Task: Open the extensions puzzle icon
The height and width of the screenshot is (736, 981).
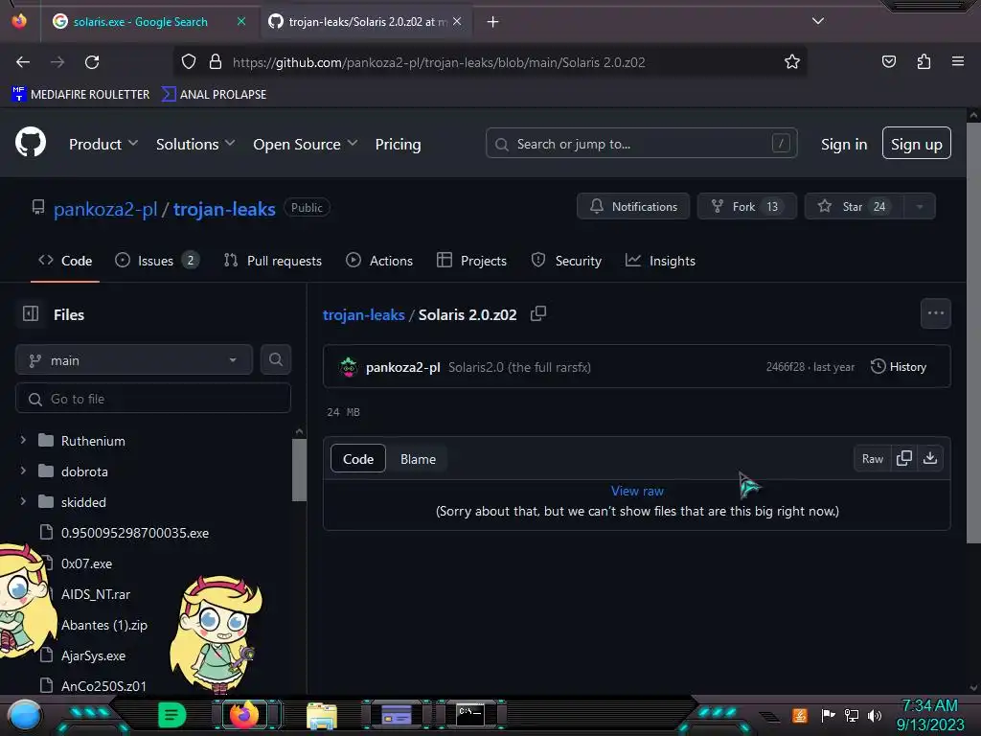Action: (924, 61)
